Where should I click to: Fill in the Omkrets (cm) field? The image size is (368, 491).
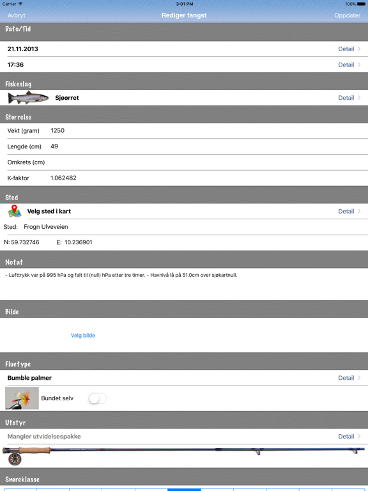(184, 162)
